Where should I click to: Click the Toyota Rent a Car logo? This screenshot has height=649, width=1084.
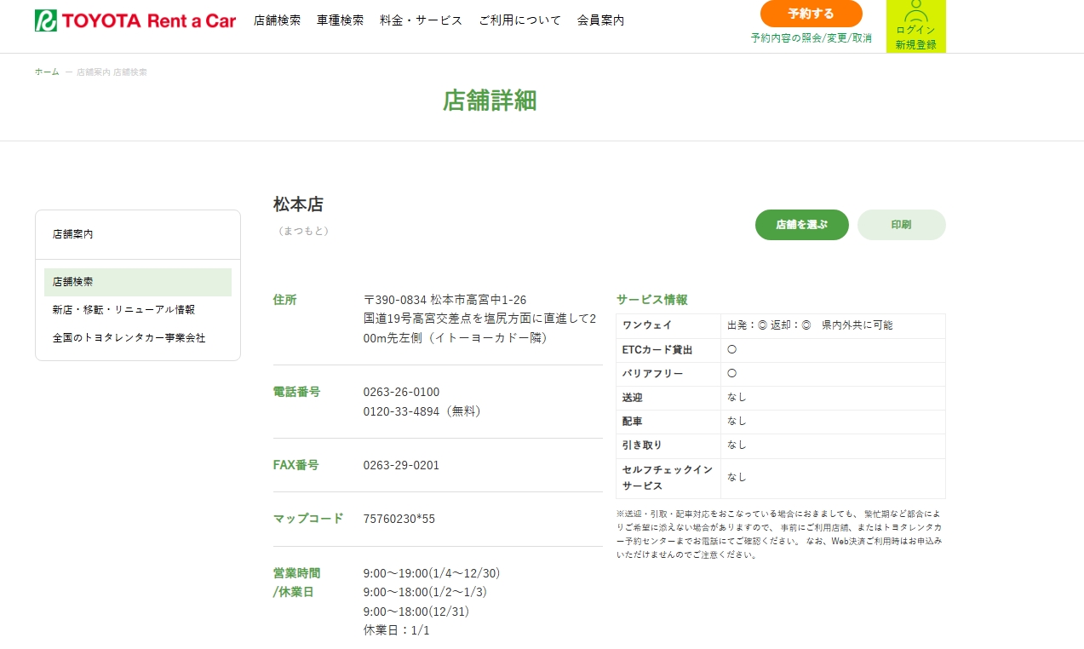point(135,20)
